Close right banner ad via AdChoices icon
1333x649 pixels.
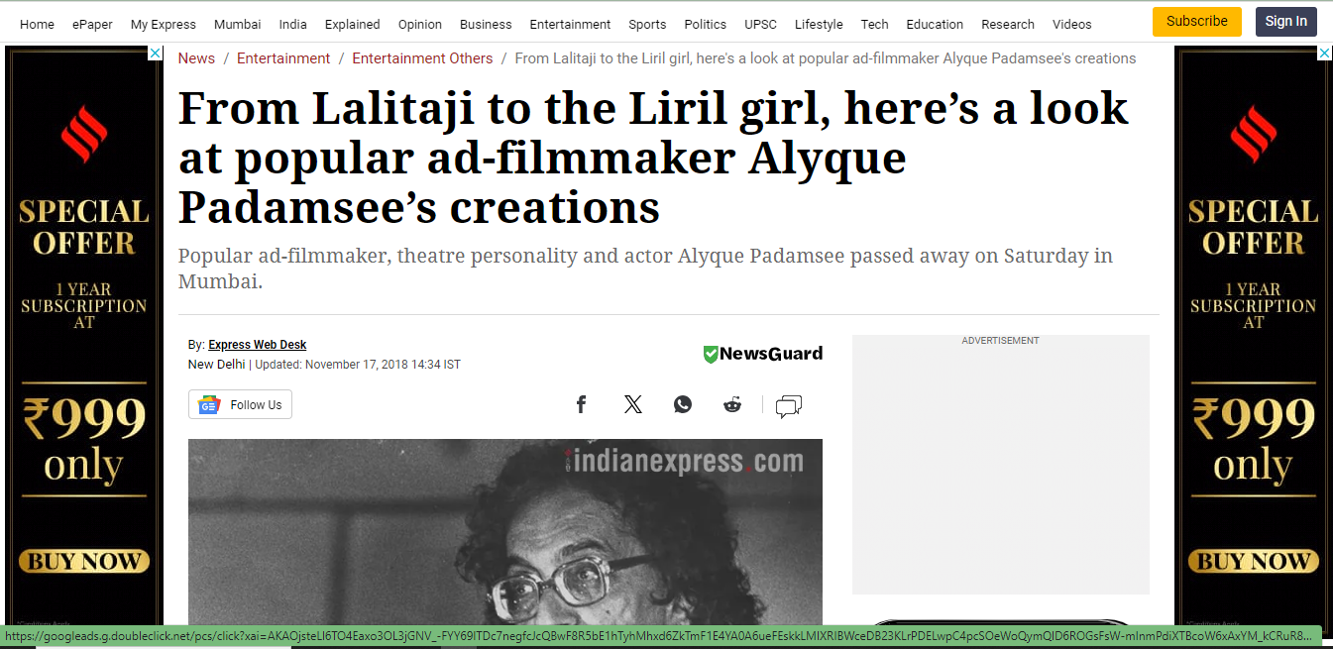(x=1325, y=53)
